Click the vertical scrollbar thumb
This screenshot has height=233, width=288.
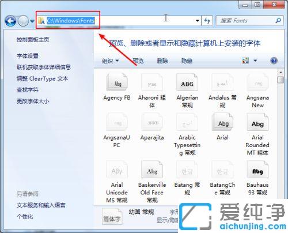tap(281, 80)
